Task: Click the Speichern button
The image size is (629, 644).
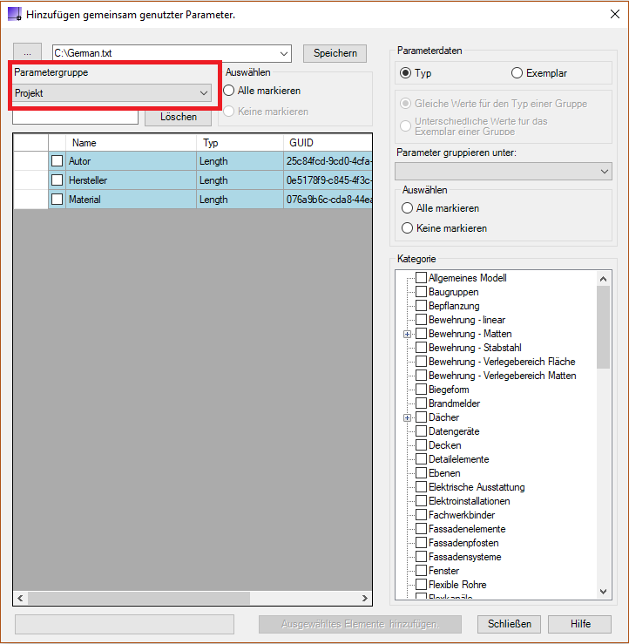Action: click(335, 53)
